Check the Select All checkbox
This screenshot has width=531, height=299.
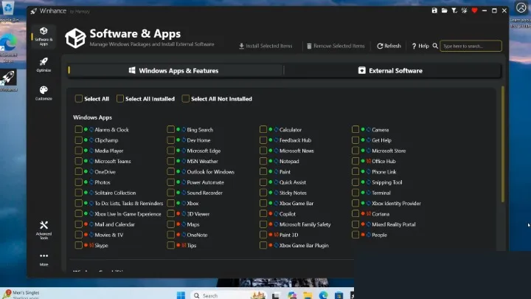click(79, 99)
